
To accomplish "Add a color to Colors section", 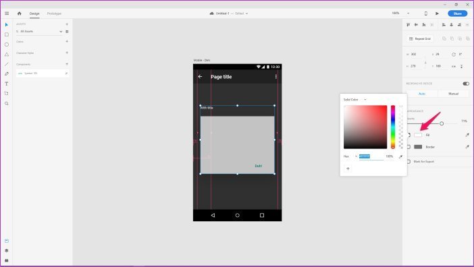I will point(67,41).
